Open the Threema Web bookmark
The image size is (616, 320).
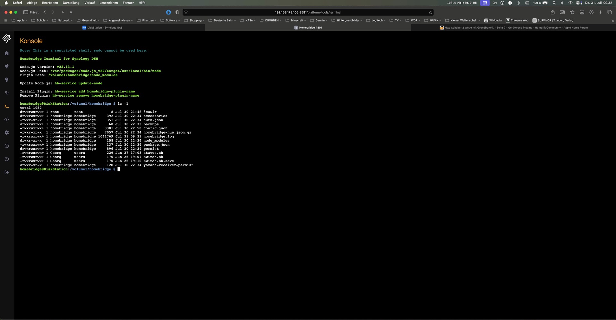pyautogui.click(x=517, y=21)
